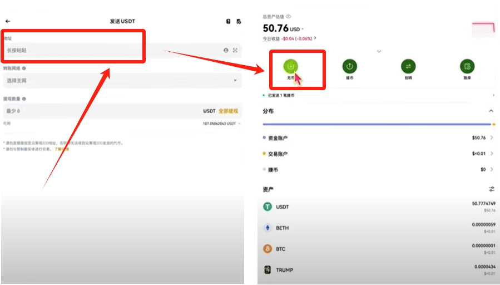Open the 资金账户 row chevron
Image resolution: width=500 pixels, height=285 pixels.
point(492,137)
